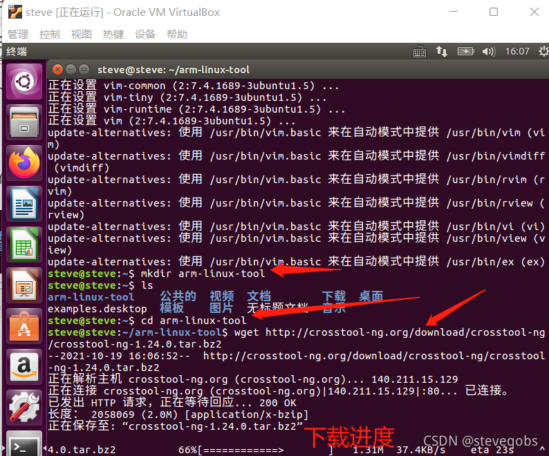Open the 管理 menu in VirtualBox
549x456 pixels.
(18, 35)
